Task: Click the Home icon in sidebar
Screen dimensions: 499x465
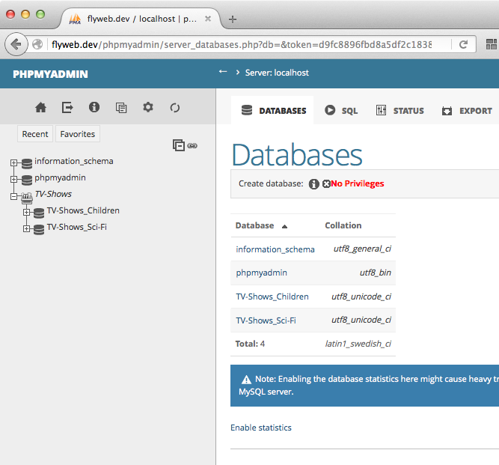Action: [40, 108]
